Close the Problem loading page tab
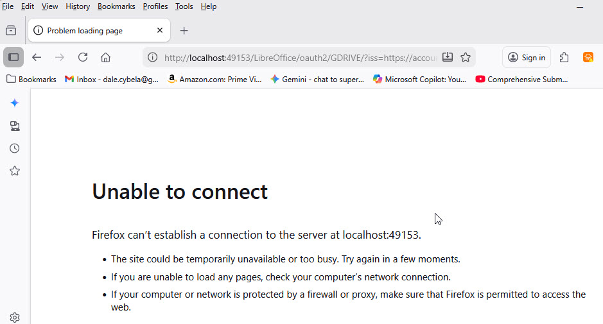 pos(160,30)
